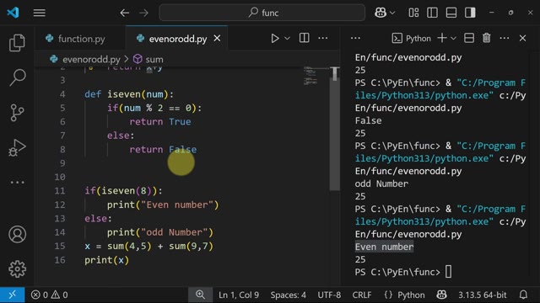Click 'return True' on line 6

(160, 121)
